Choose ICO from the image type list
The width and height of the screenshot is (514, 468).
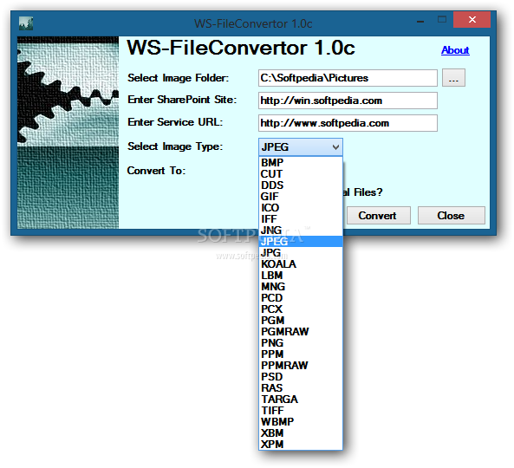click(x=301, y=208)
